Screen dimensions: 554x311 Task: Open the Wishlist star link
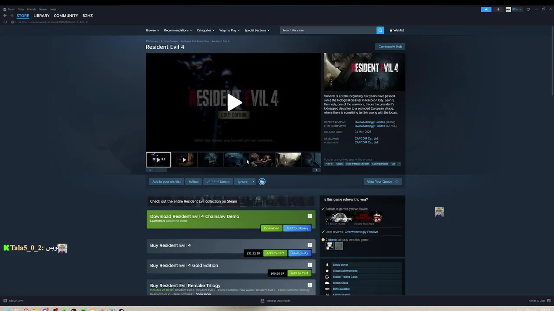[396, 30]
